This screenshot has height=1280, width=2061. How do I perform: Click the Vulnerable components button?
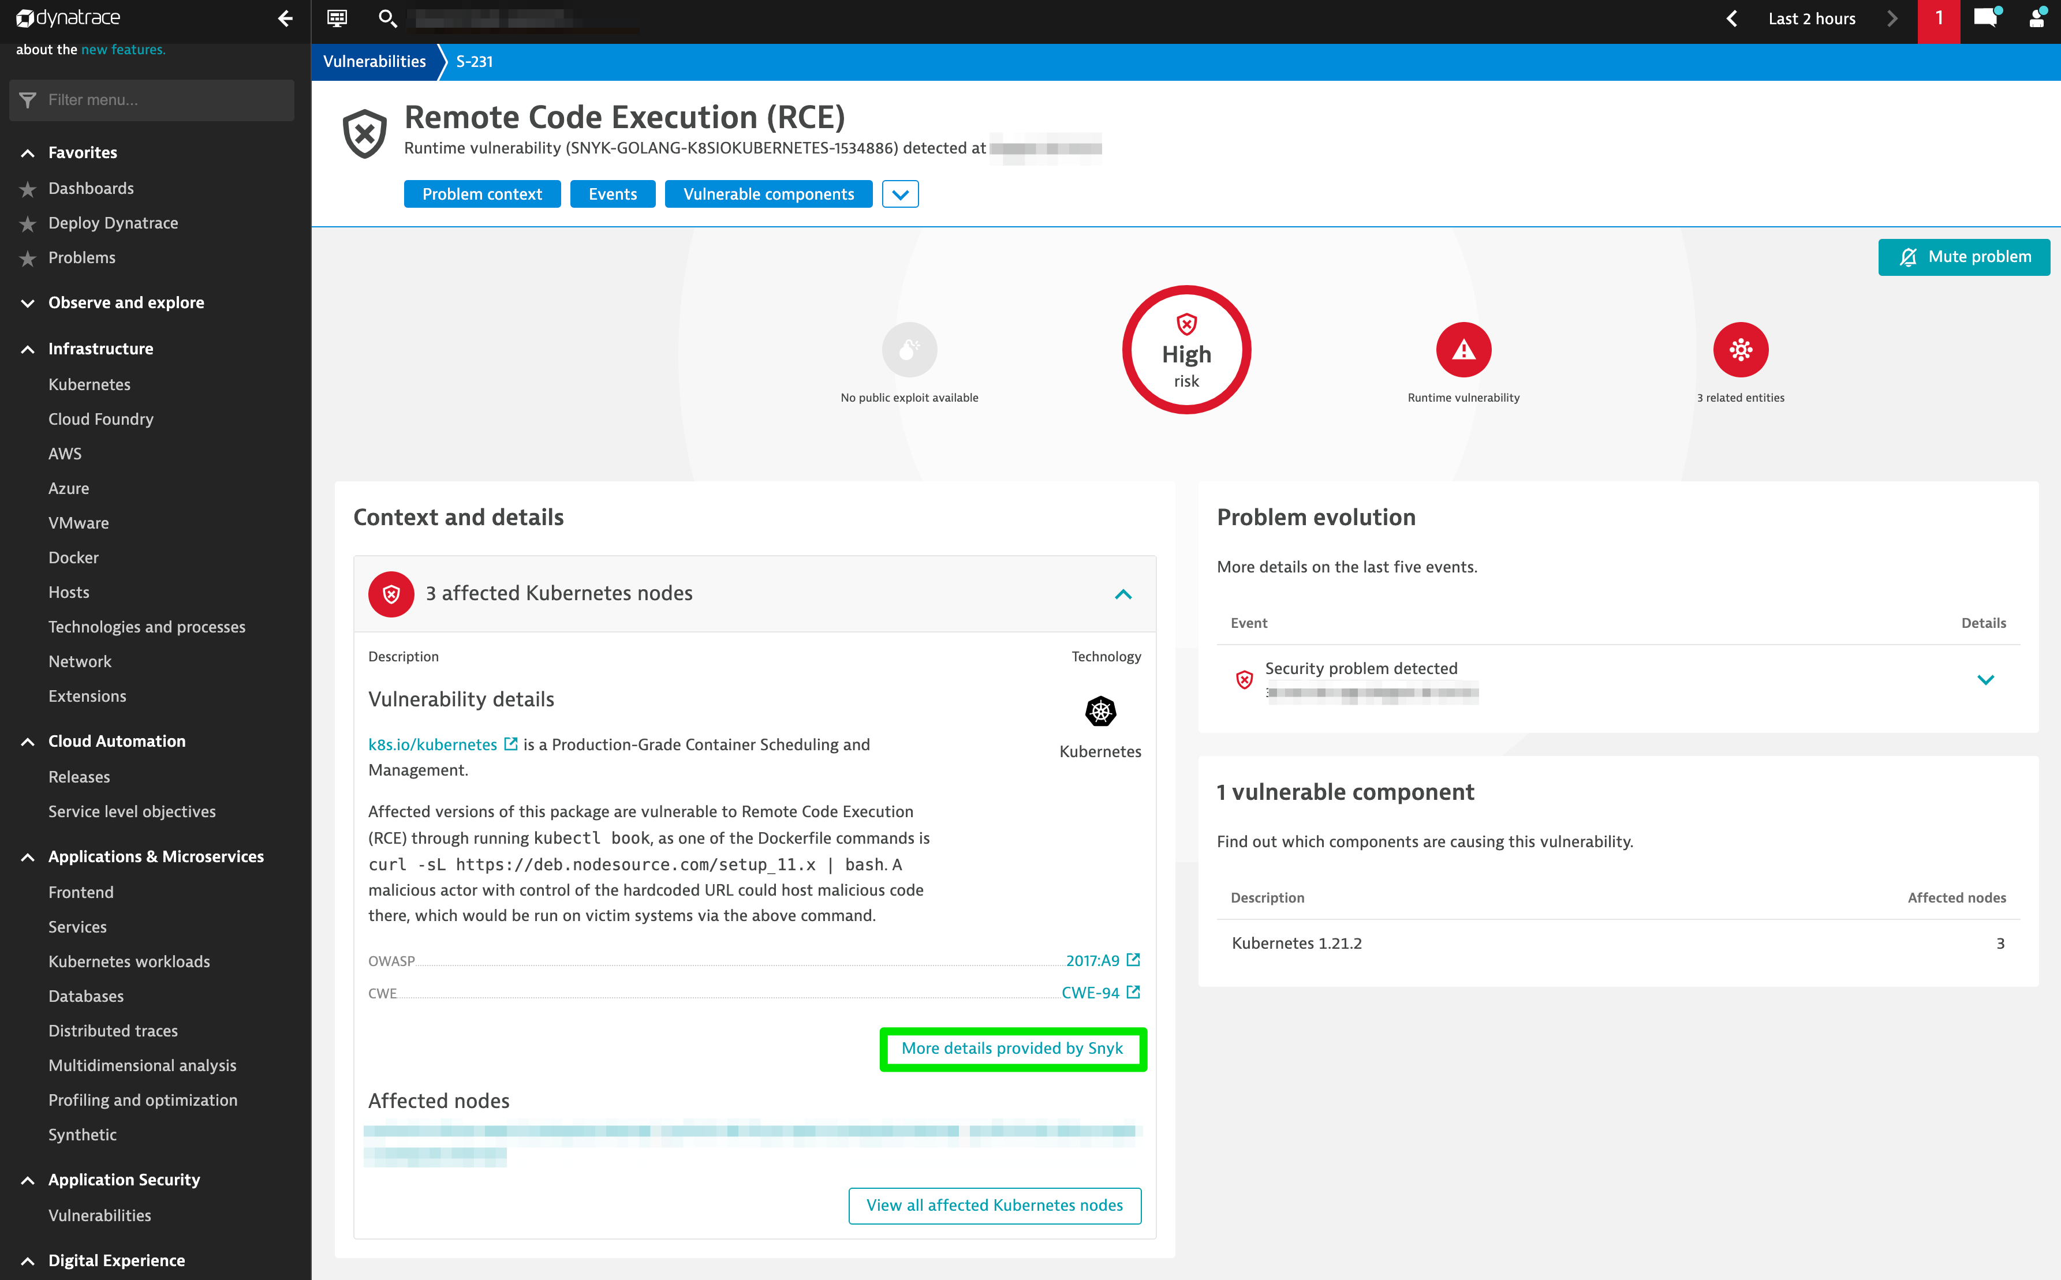(x=768, y=194)
